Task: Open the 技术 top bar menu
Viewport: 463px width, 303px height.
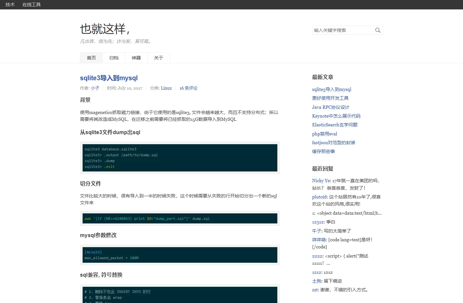Action: pyautogui.click(x=10, y=5)
